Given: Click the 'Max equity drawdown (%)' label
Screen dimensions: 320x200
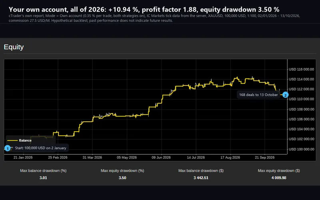Looking at the screenshot, I should [x=122, y=171].
